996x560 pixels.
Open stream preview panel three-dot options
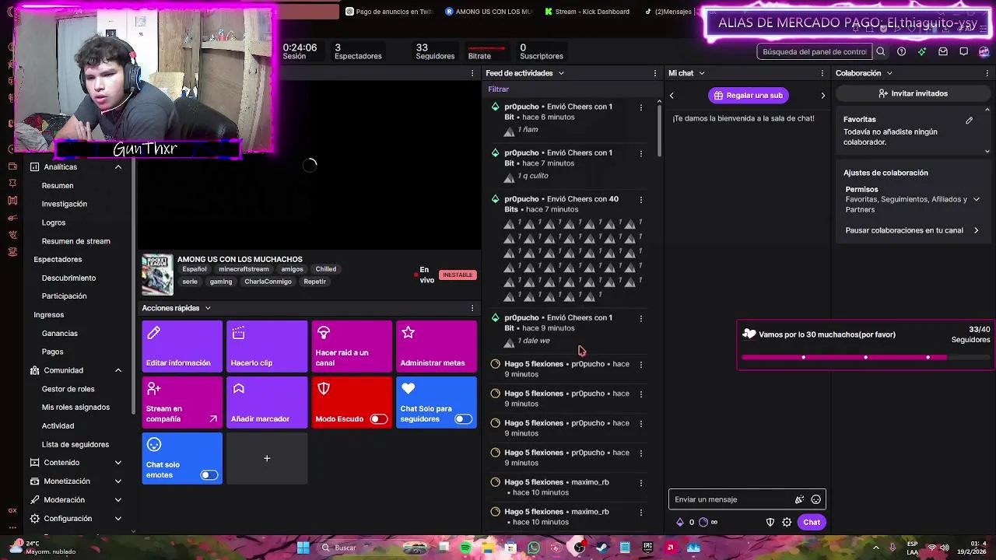point(472,73)
